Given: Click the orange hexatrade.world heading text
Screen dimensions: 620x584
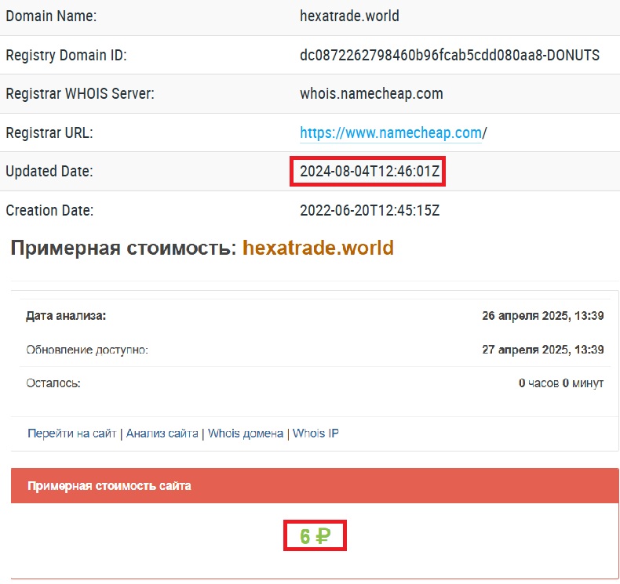Looking at the screenshot, I should [318, 248].
